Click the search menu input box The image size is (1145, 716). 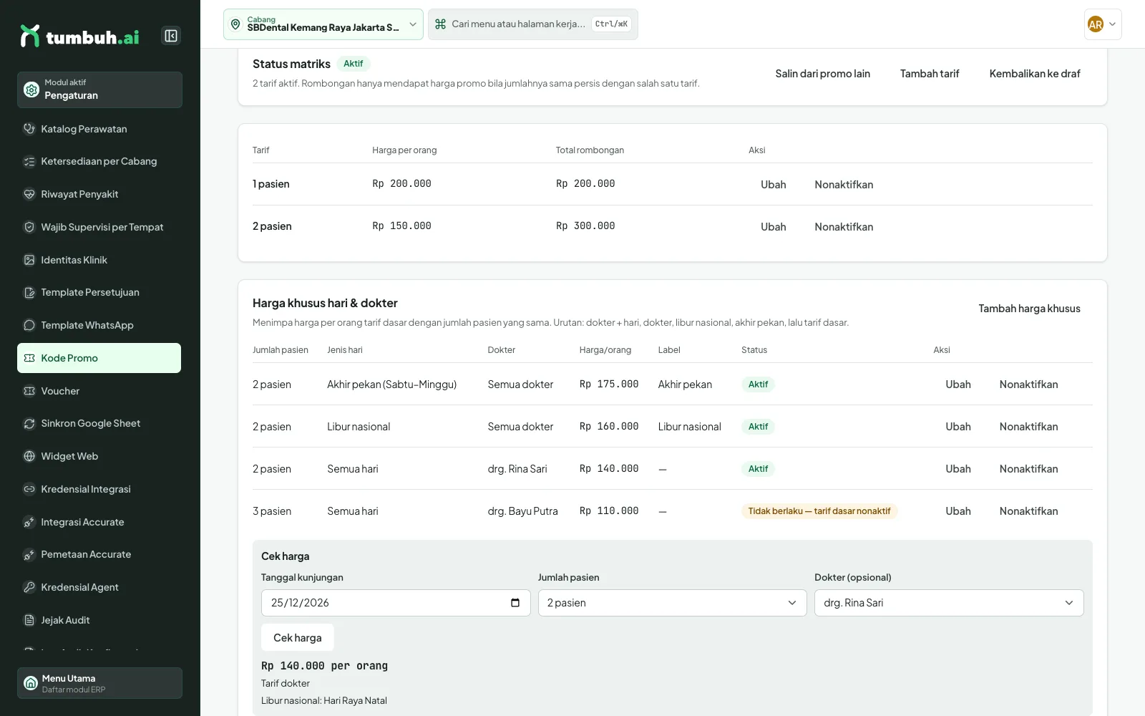tap(532, 24)
